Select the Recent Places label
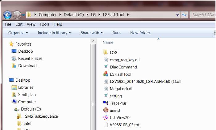216x130 pixels. 30,59
